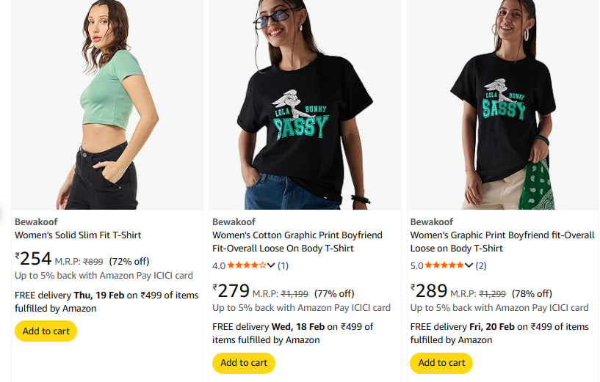Click the 5.0 star rating icons
This screenshot has width=600, height=382.
click(x=444, y=265)
